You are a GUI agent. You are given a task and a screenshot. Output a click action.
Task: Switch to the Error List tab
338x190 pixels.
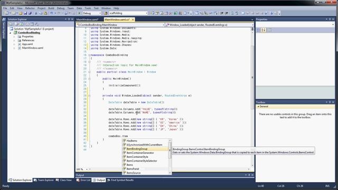pyautogui.click(x=83, y=180)
